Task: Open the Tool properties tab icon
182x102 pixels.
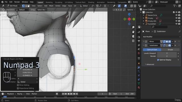Action: pos(139,32)
